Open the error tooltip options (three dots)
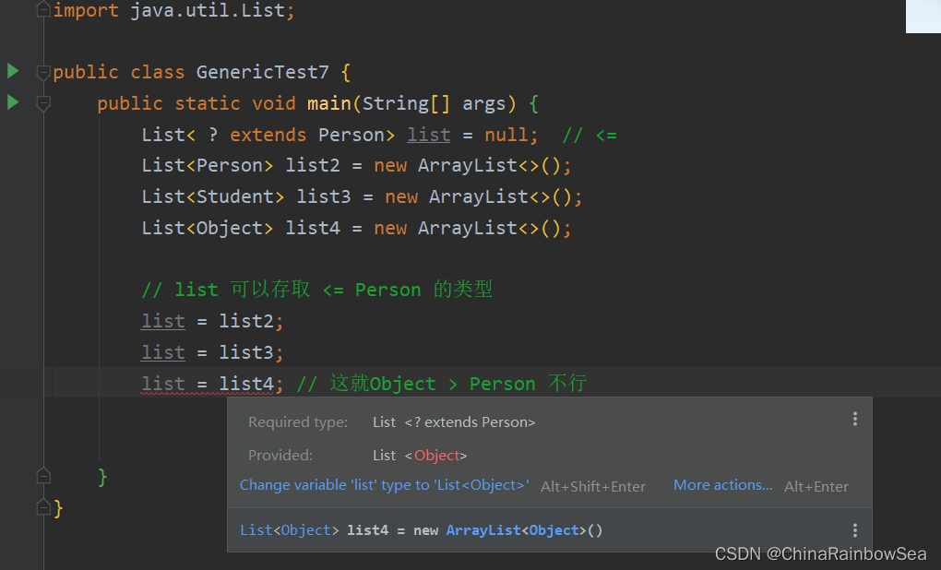The width and height of the screenshot is (941, 570). 854,420
